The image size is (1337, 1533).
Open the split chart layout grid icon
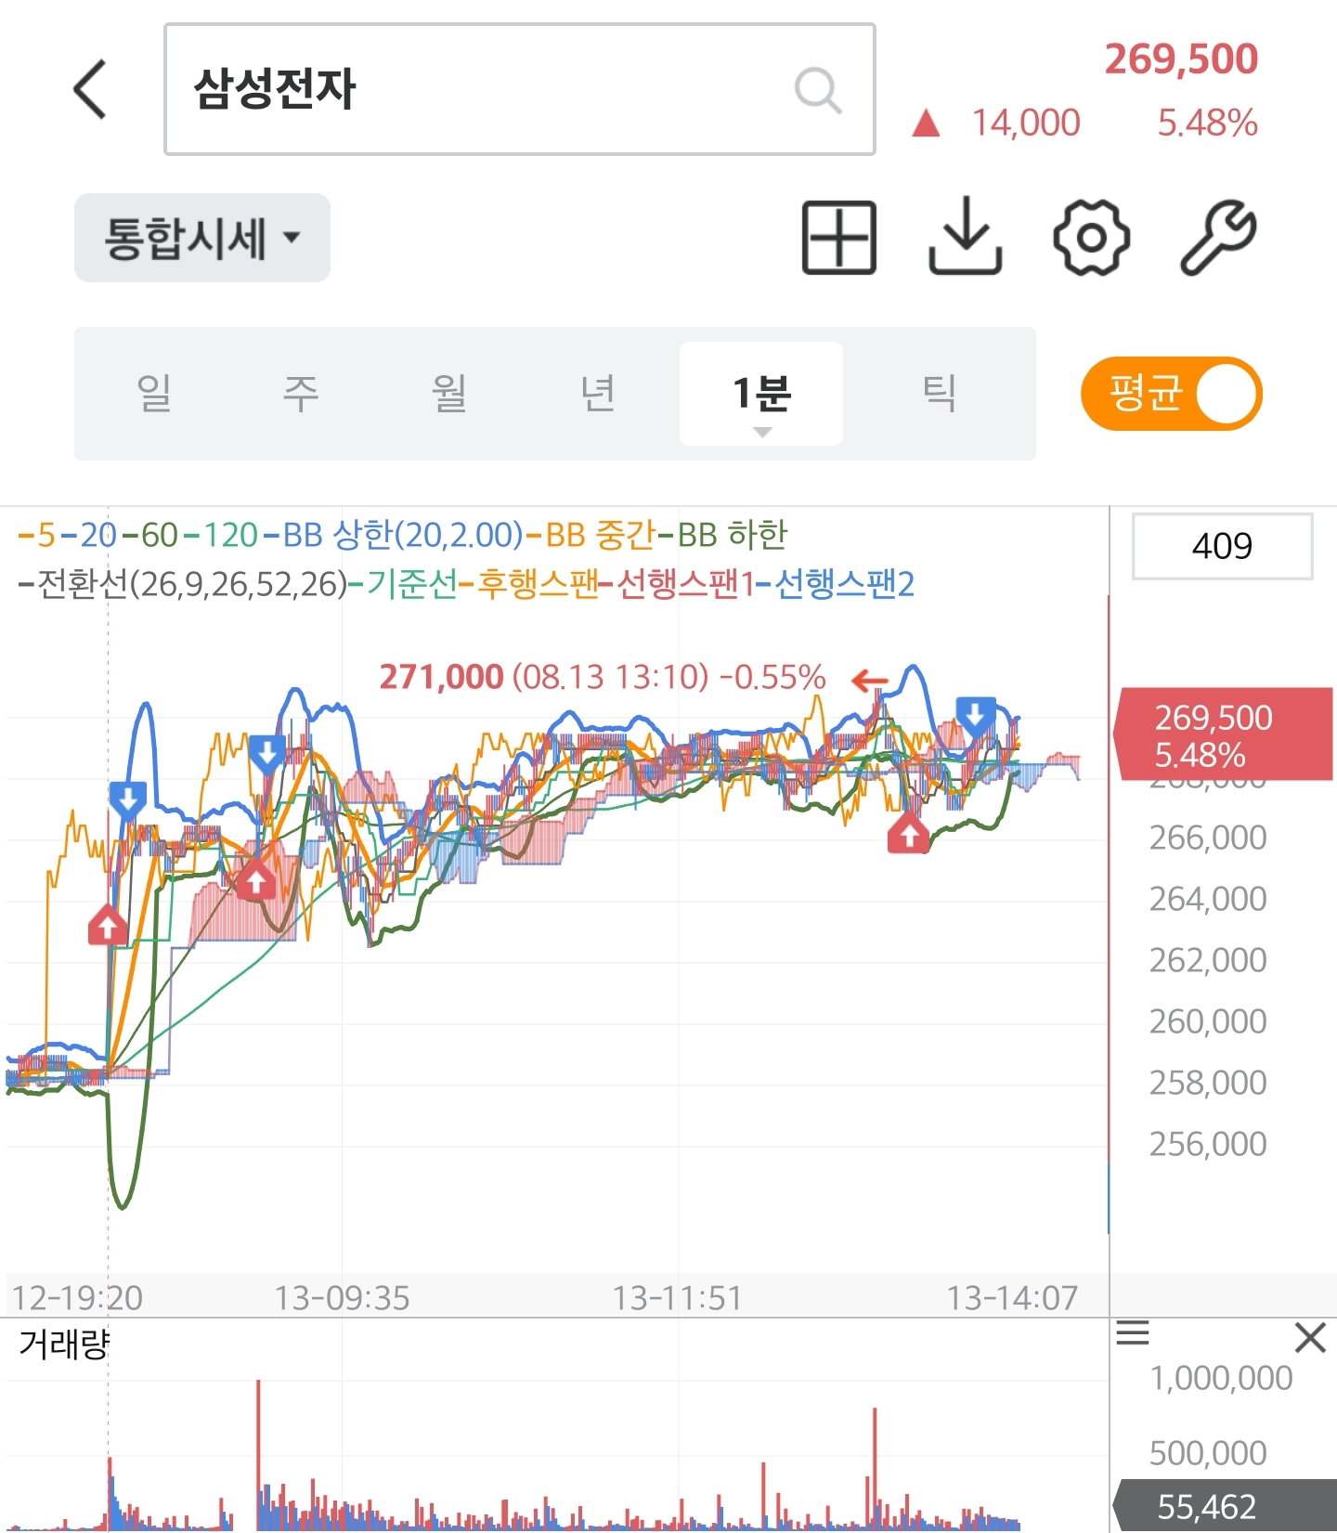coord(838,238)
